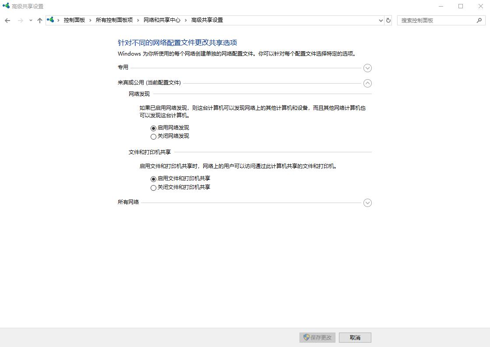The image size is (490, 347).
Task: Select 关闭网络发现 option
Action: [153, 137]
